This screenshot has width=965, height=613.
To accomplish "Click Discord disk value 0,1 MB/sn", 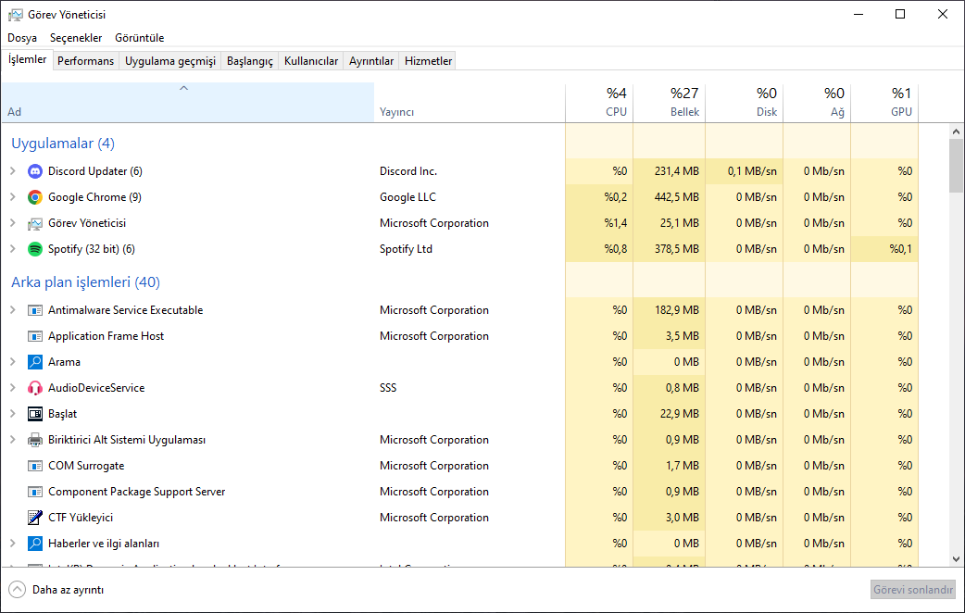I will [752, 171].
